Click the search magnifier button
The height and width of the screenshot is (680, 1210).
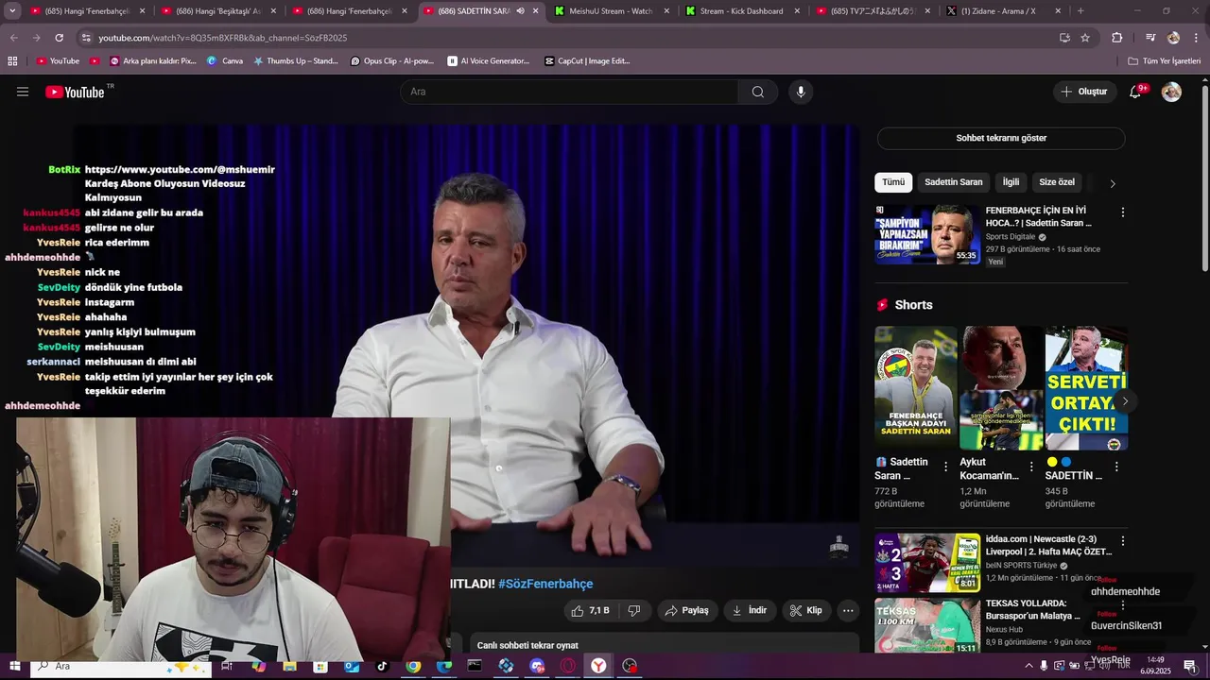[x=758, y=92]
